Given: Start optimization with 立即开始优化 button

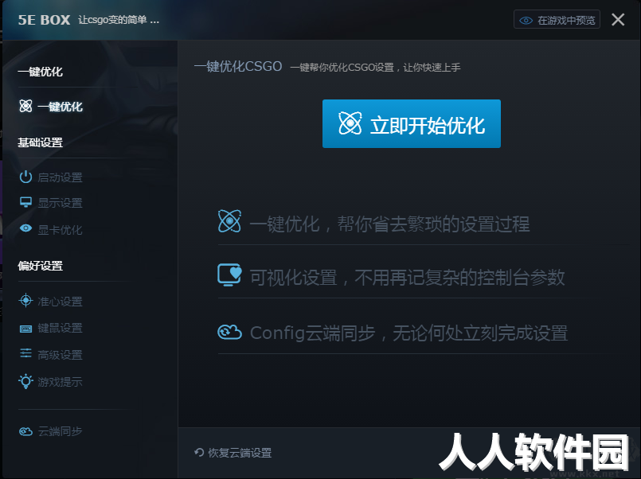Looking at the screenshot, I should [x=411, y=124].
